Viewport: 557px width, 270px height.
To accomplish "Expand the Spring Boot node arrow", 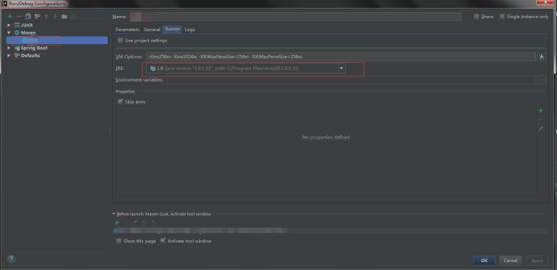I will [9, 48].
